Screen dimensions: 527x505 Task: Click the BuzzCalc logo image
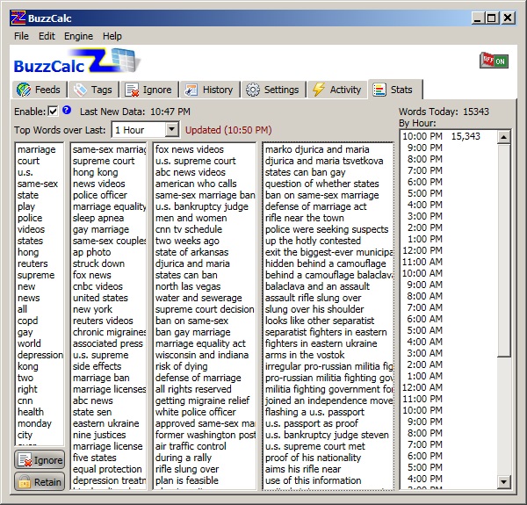click(x=77, y=61)
